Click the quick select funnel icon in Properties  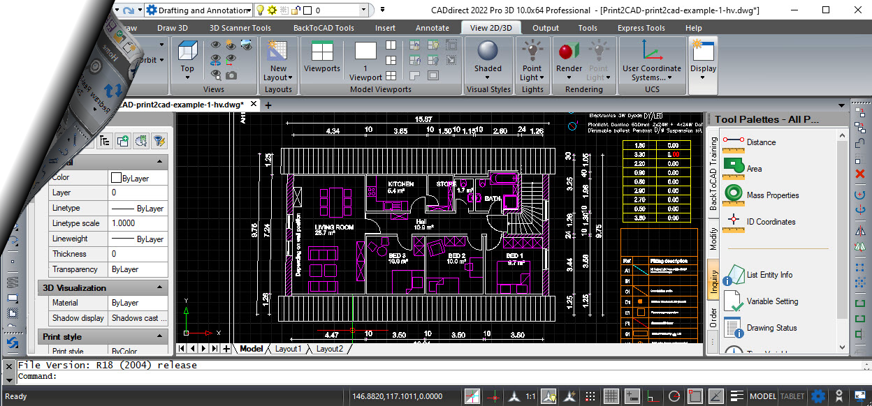[159, 140]
